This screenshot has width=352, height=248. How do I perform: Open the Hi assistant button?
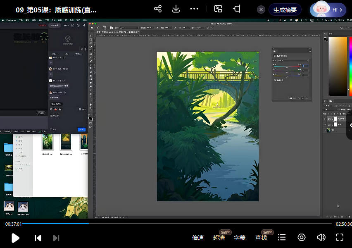(x=328, y=10)
